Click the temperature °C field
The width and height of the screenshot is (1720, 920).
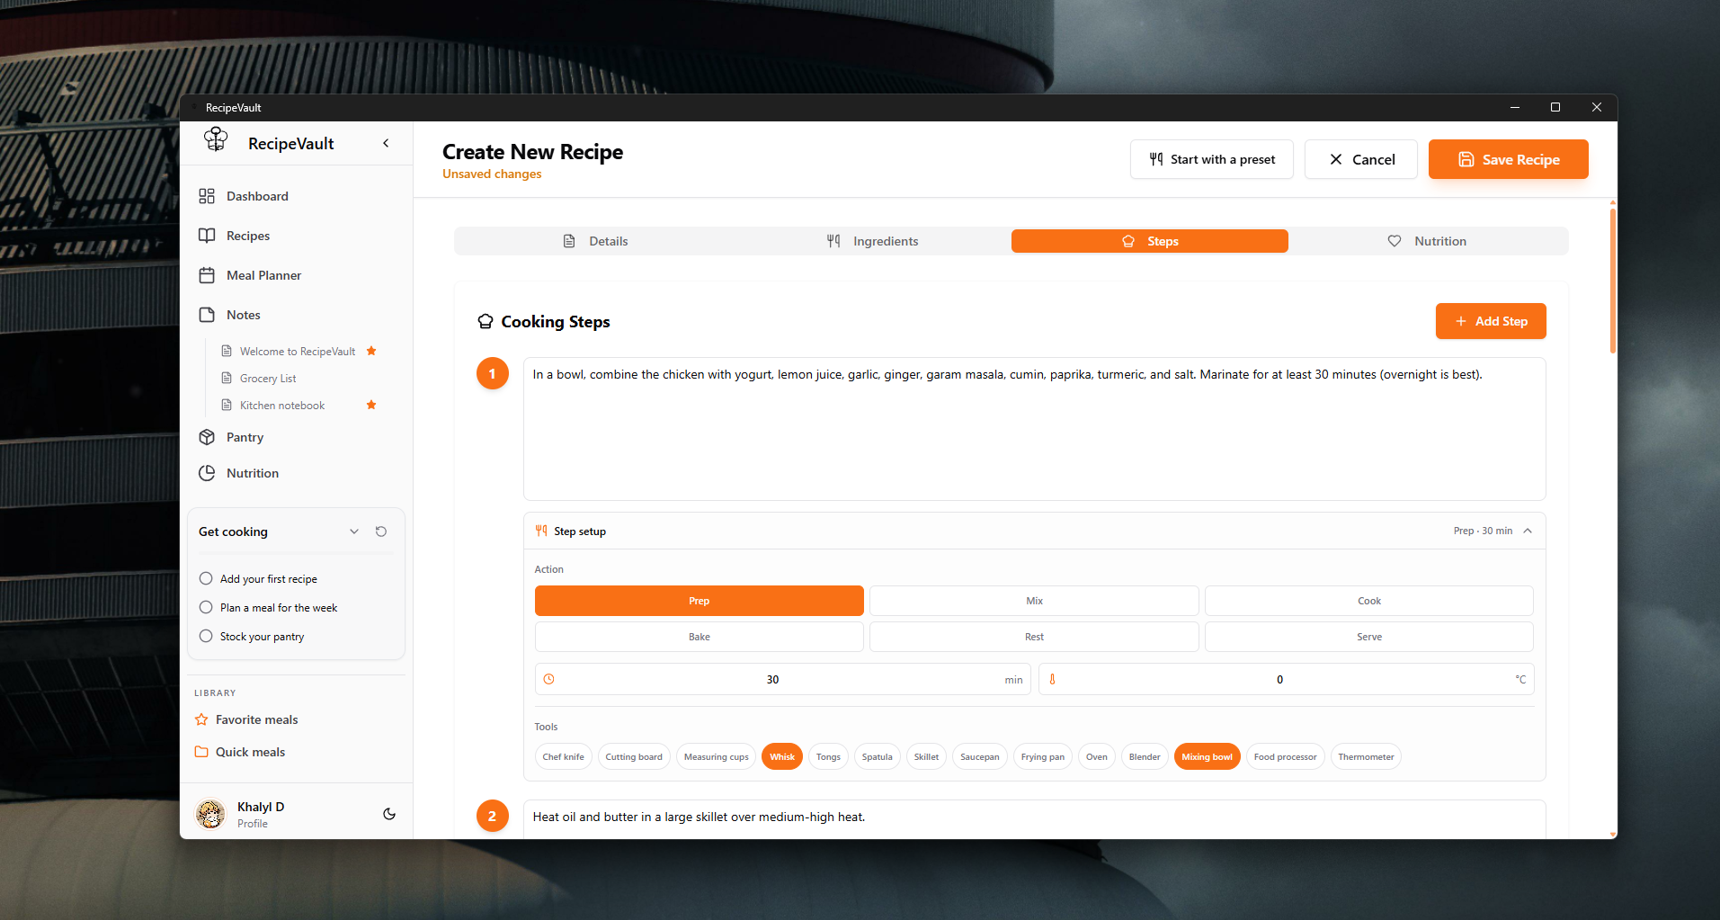pyautogui.click(x=1286, y=679)
